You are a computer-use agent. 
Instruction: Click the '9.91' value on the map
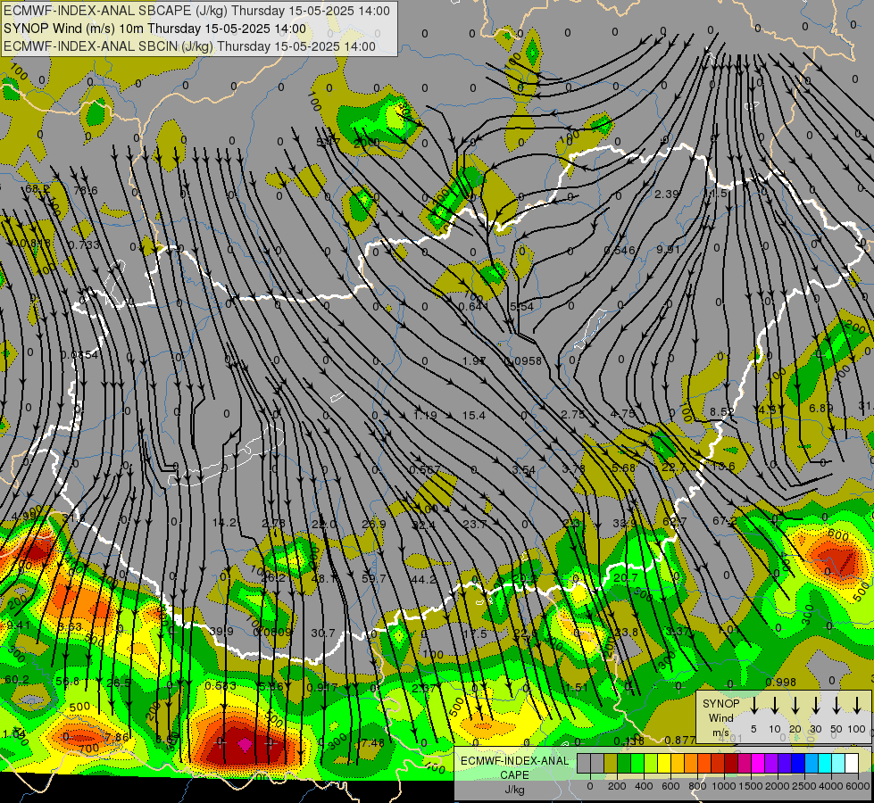pos(668,249)
